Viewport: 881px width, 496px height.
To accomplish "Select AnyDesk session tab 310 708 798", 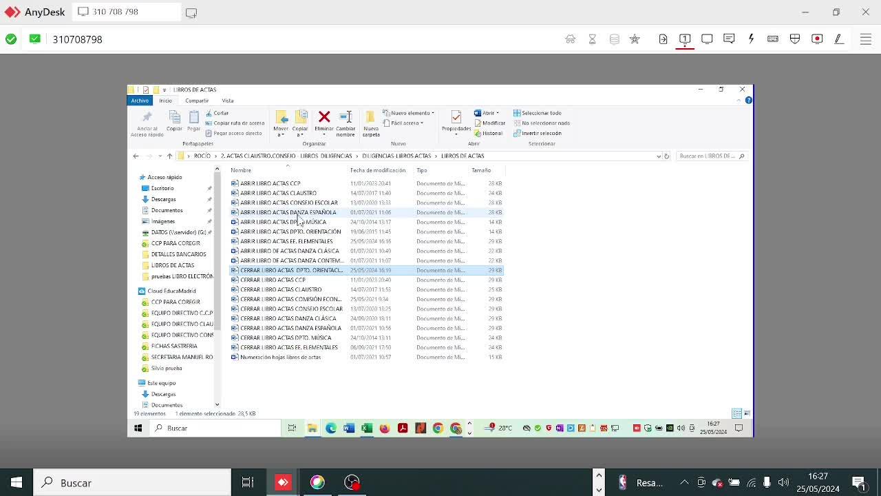I will (x=125, y=12).
